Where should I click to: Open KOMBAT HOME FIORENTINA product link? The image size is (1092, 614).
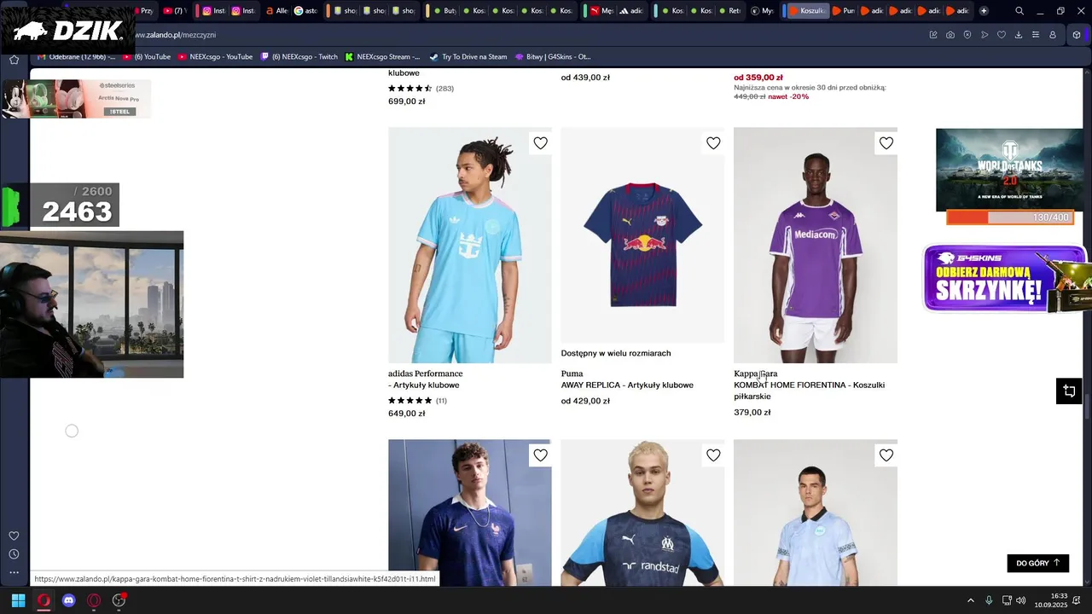[809, 391]
